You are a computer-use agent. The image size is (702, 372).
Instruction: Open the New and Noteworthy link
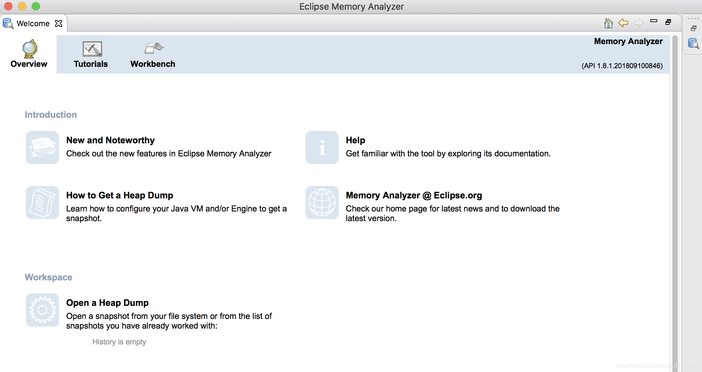pos(110,140)
